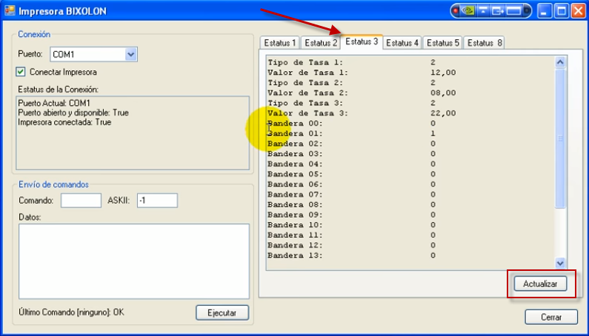Click the 'Bandera 00:' row
The width and height of the screenshot is (589, 336).
point(352,123)
